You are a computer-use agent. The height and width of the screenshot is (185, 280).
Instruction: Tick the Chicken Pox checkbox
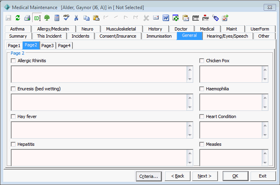click(202, 61)
